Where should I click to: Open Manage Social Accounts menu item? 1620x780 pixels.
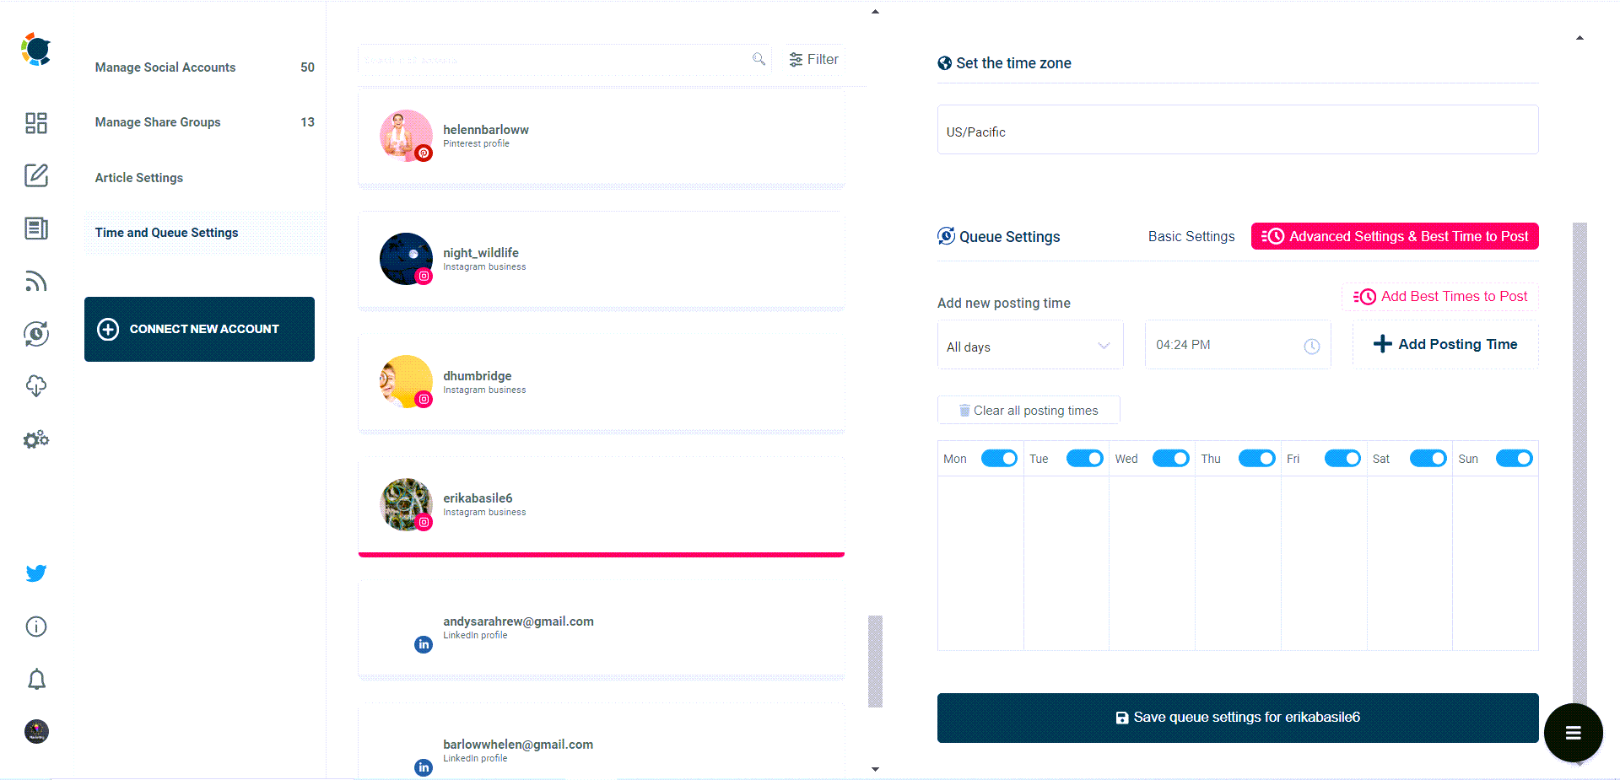coord(205,67)
